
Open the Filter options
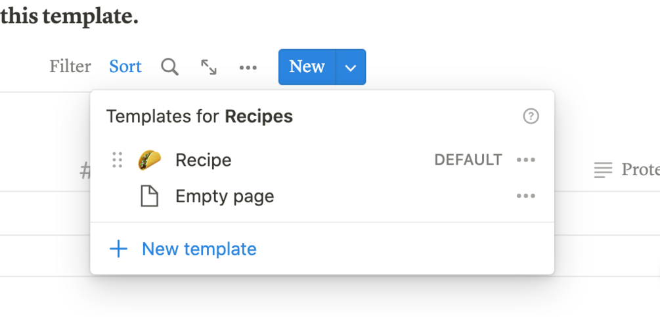pos(70,67)
